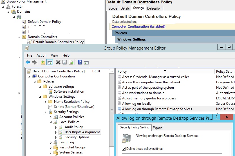The height and width of the screenshot is (156, 235).
Task: Switch to the Explain tab
Action: (157, 128)
